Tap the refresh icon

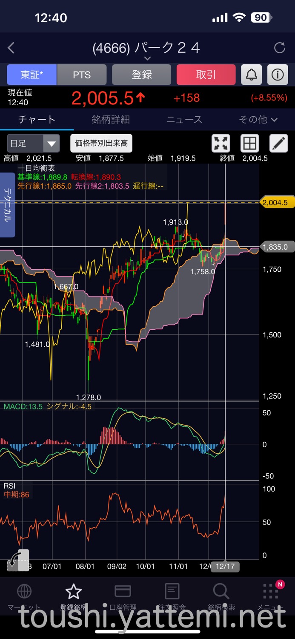click(x=280, y=48)
